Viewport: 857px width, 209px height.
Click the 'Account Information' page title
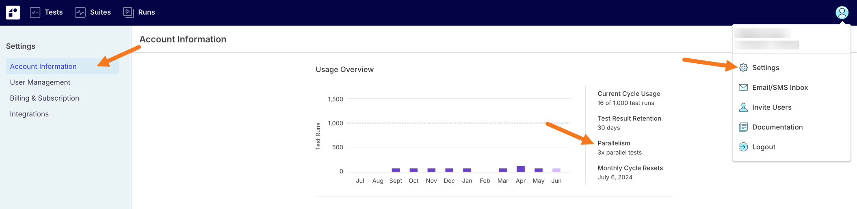(x=183, y=39)
